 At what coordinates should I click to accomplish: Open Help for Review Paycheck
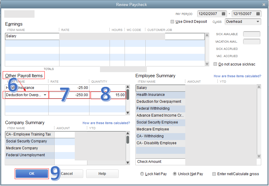tap(102, 174)
